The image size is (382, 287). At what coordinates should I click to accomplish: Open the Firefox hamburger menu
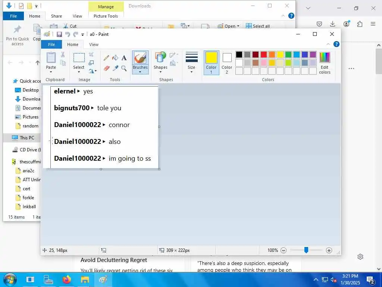click(x=373, y=24)
